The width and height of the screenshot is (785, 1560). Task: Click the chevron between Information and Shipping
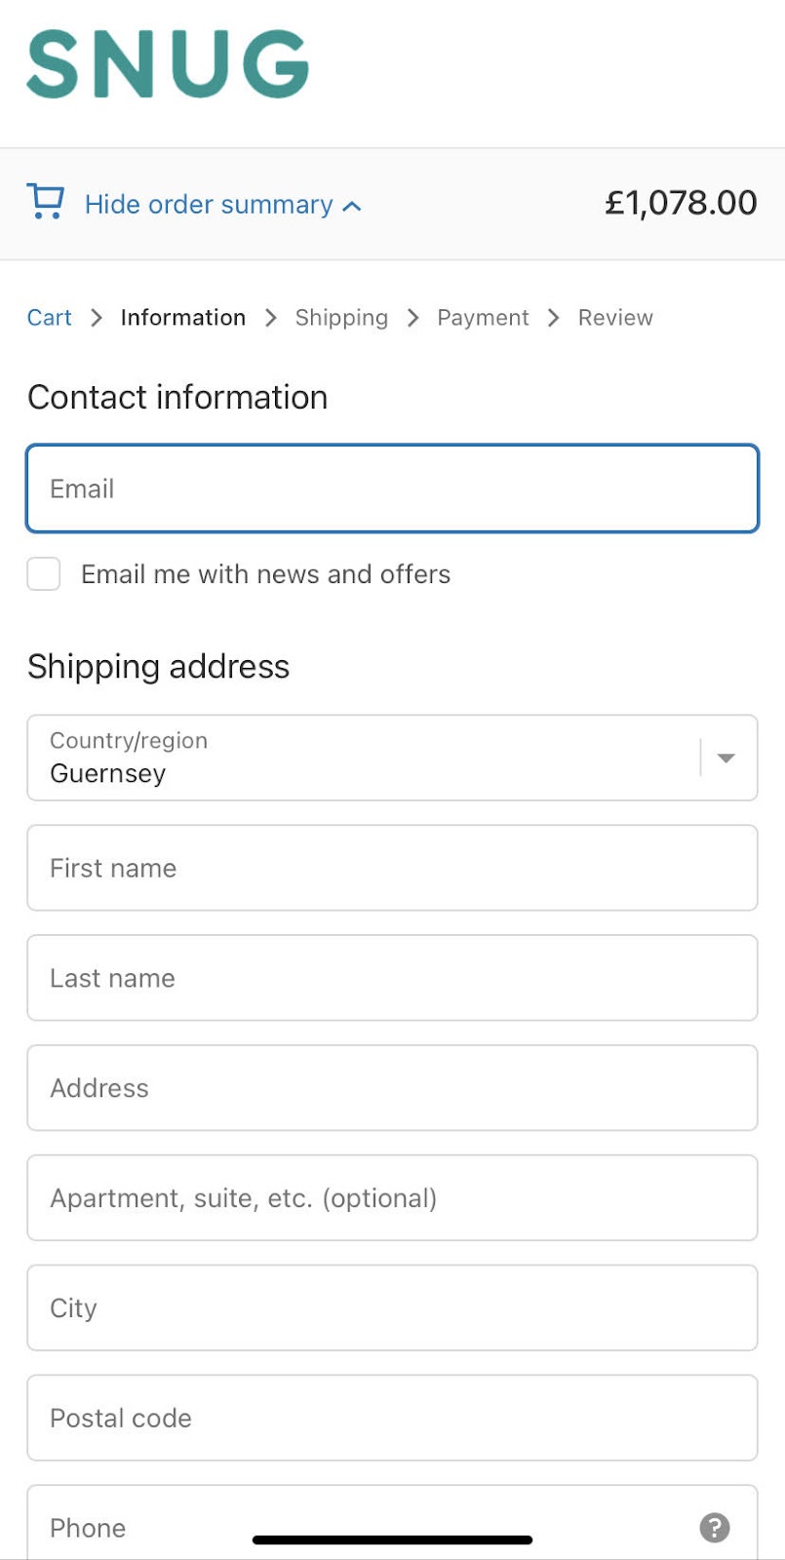pyautogui.click(x=269, y=317)
